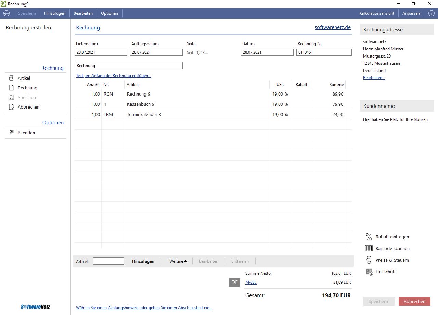Click the Artikel icon in the sidebar

point(11,78)
